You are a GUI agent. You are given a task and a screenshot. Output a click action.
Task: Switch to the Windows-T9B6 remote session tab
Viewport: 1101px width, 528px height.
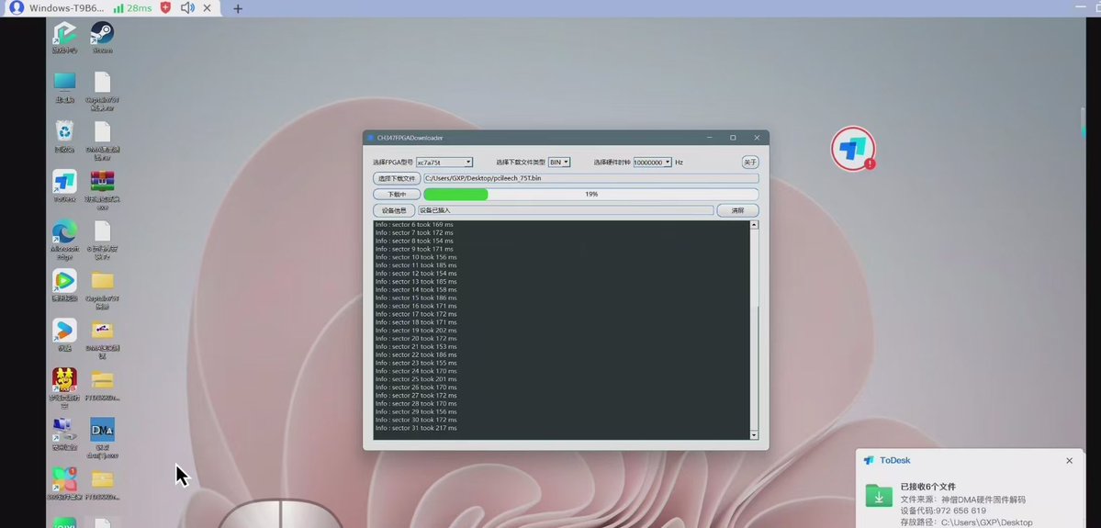[x=67, y=7]
